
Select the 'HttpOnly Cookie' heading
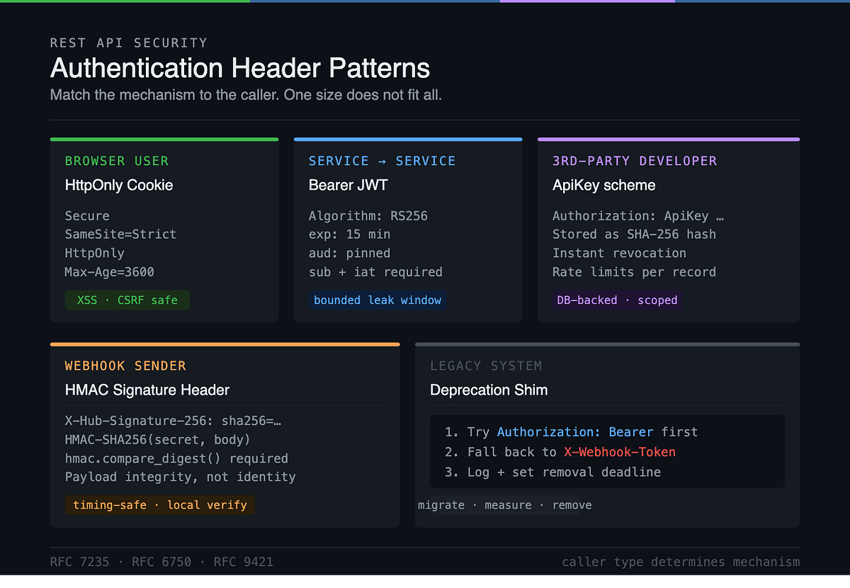(x=119, y=186)
